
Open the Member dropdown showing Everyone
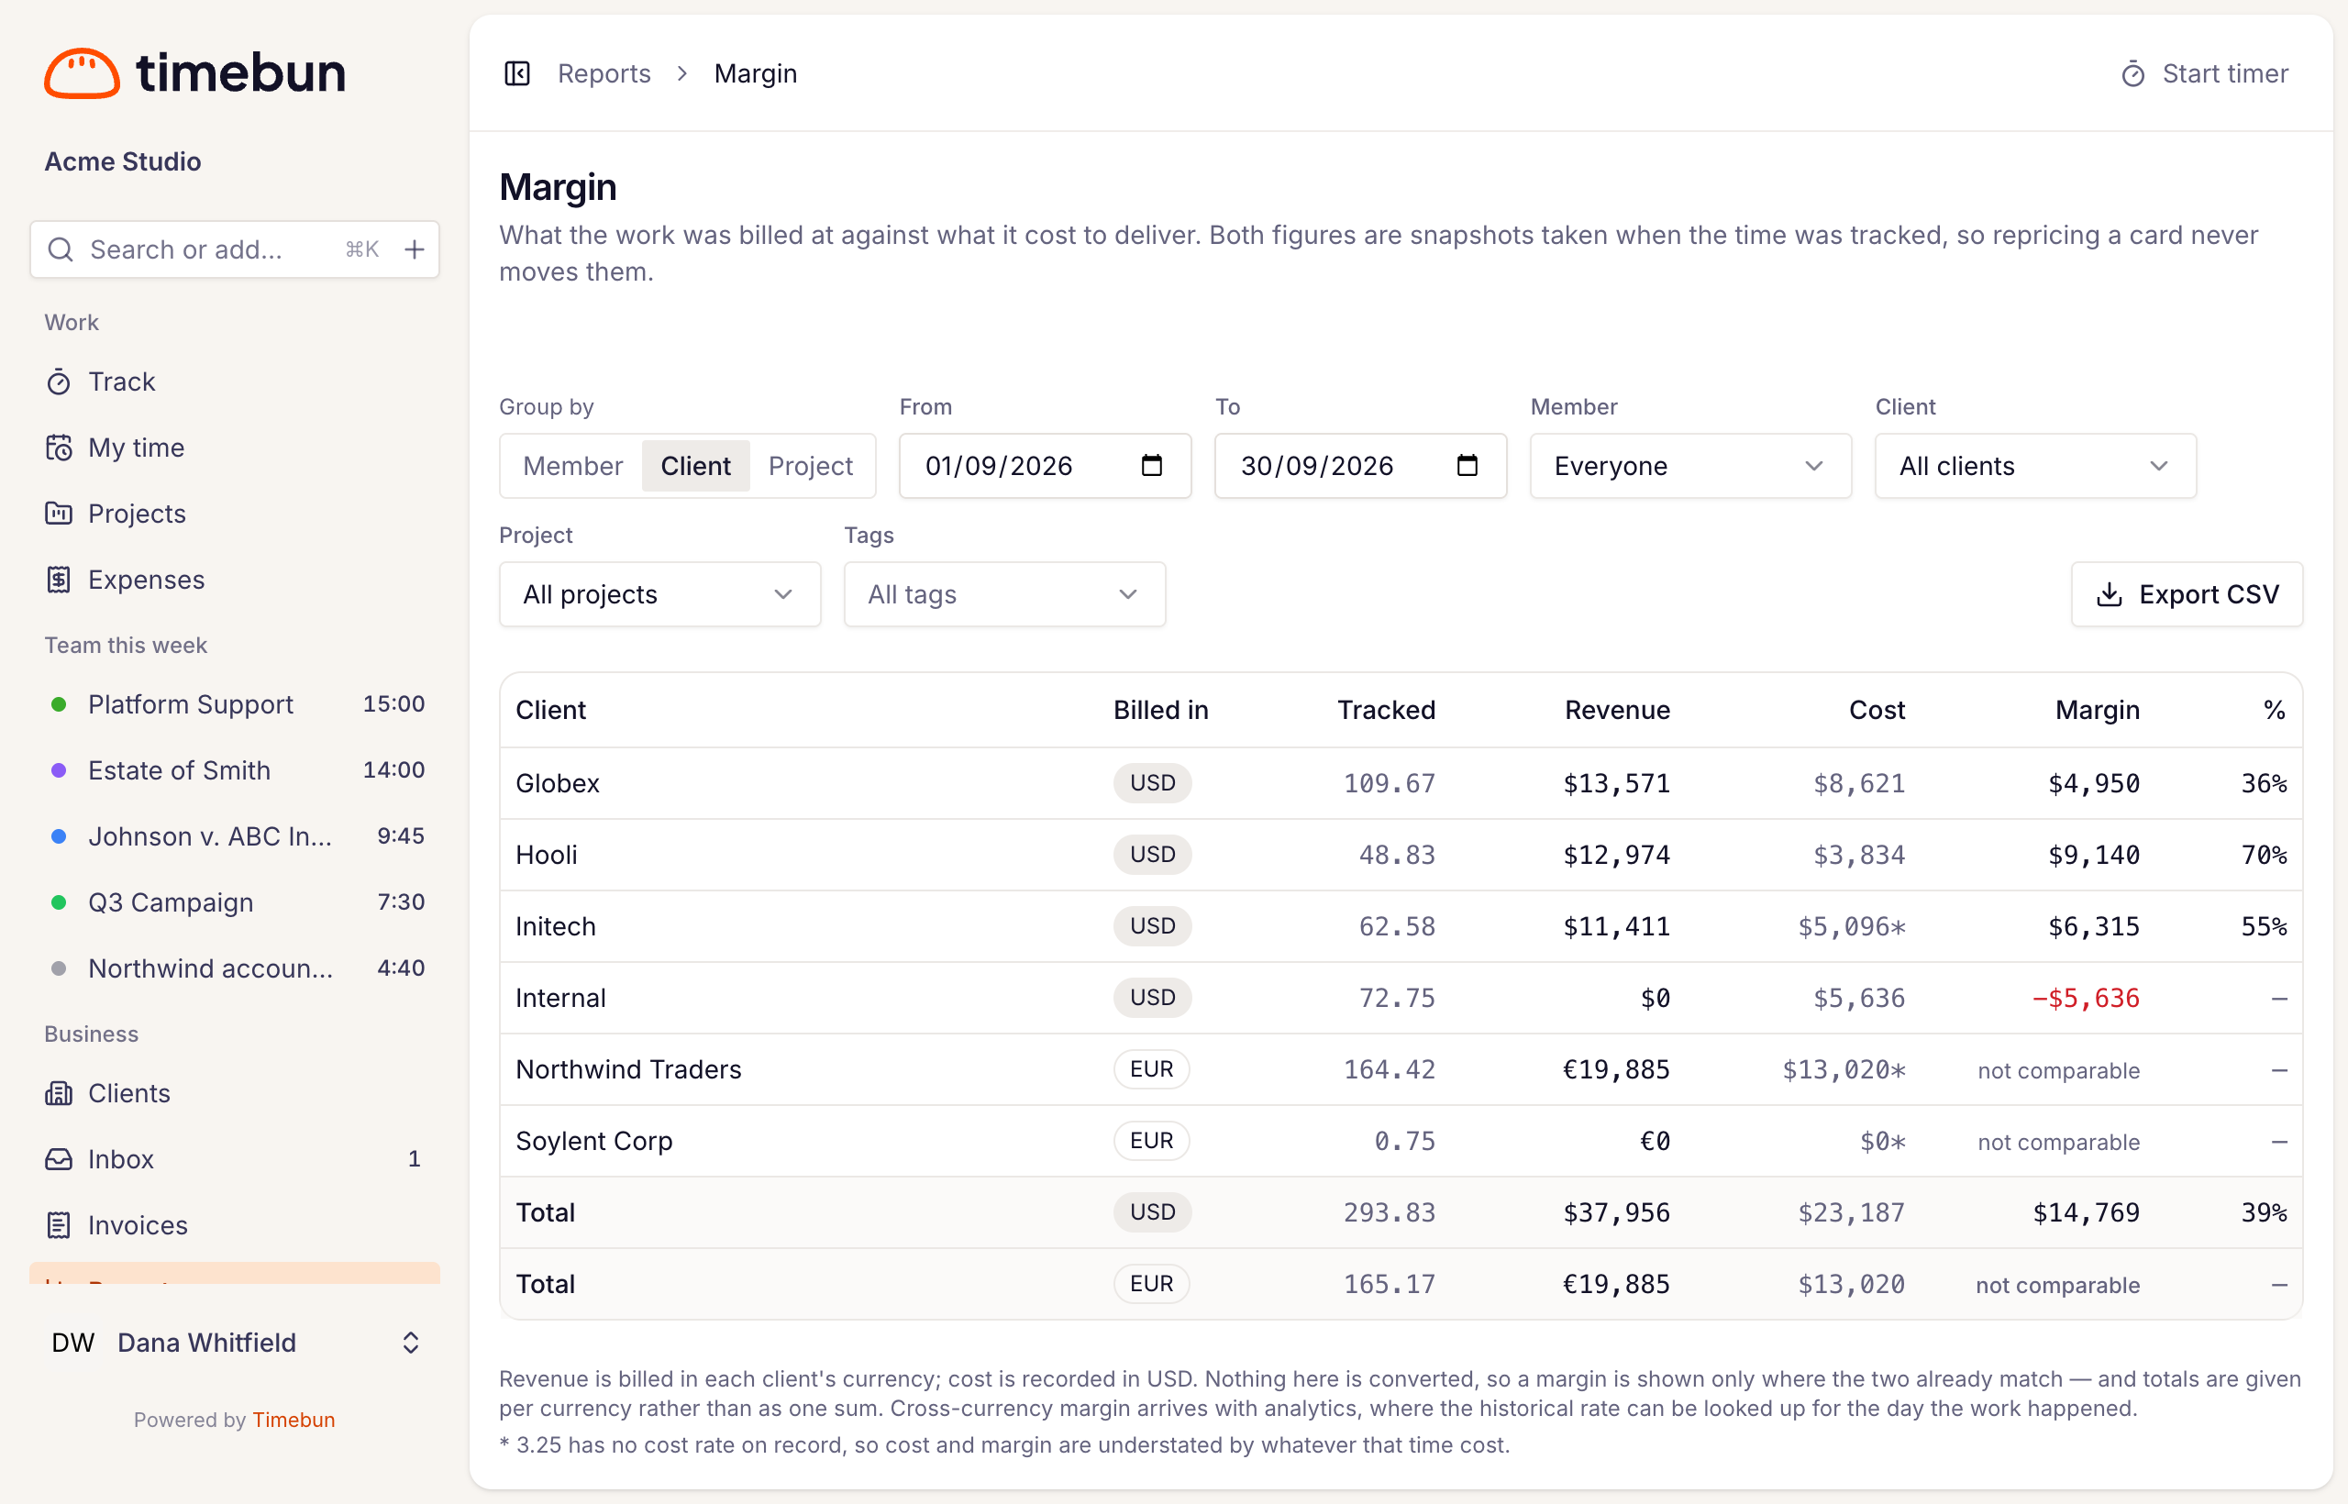(x=1690, y=466)
